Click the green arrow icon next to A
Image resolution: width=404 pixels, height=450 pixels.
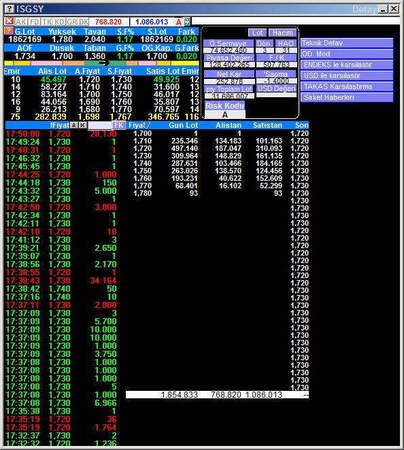click(187, 22)
